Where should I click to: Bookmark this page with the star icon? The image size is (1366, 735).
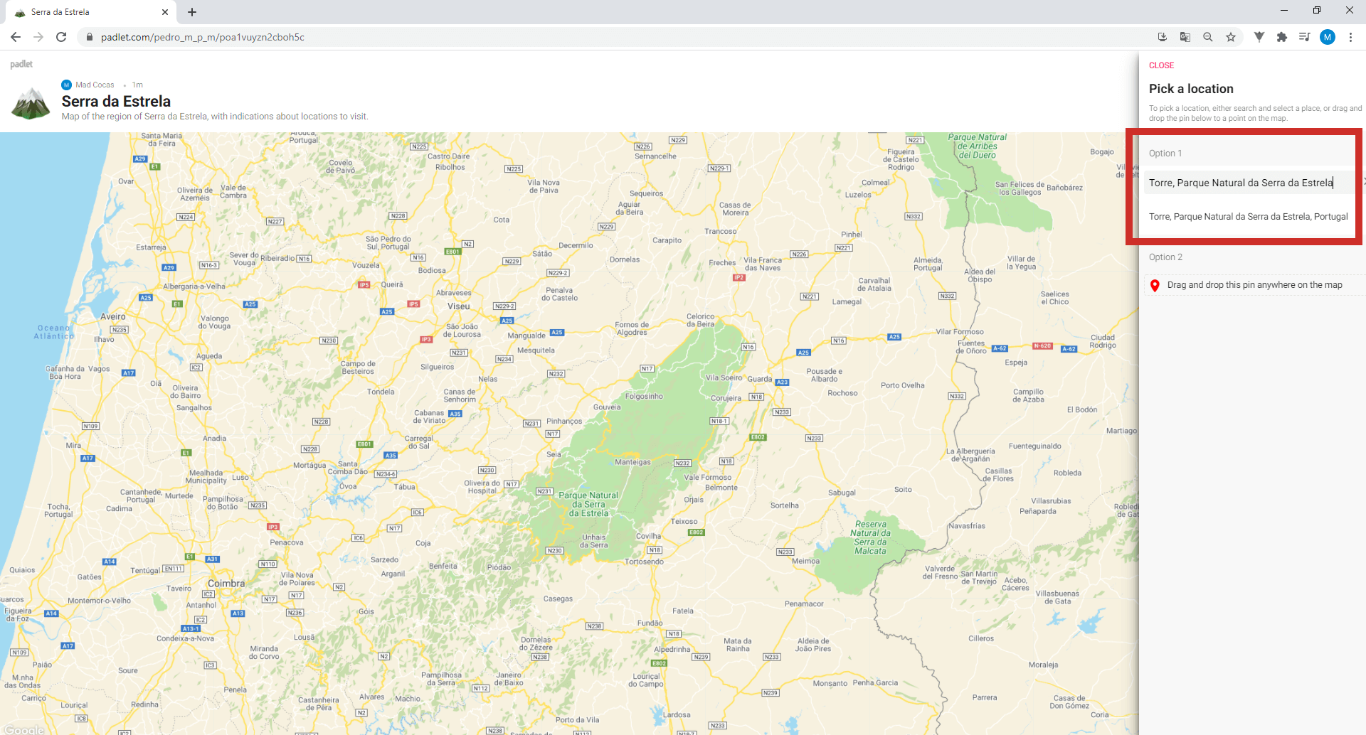pos(1231,37)
